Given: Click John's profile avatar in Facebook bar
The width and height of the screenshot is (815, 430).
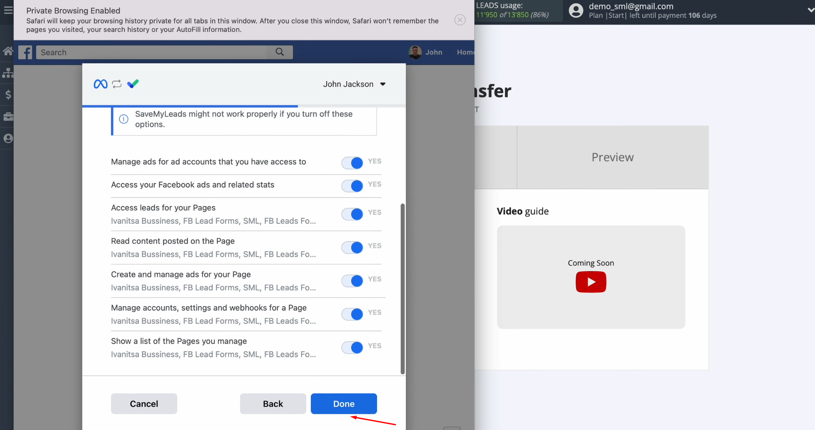Looking at the screenshot, I should point(415,52).
